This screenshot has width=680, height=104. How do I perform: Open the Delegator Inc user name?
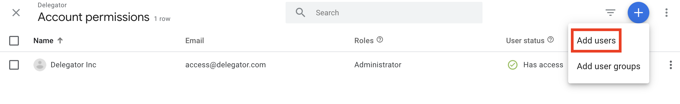(73, 65)
